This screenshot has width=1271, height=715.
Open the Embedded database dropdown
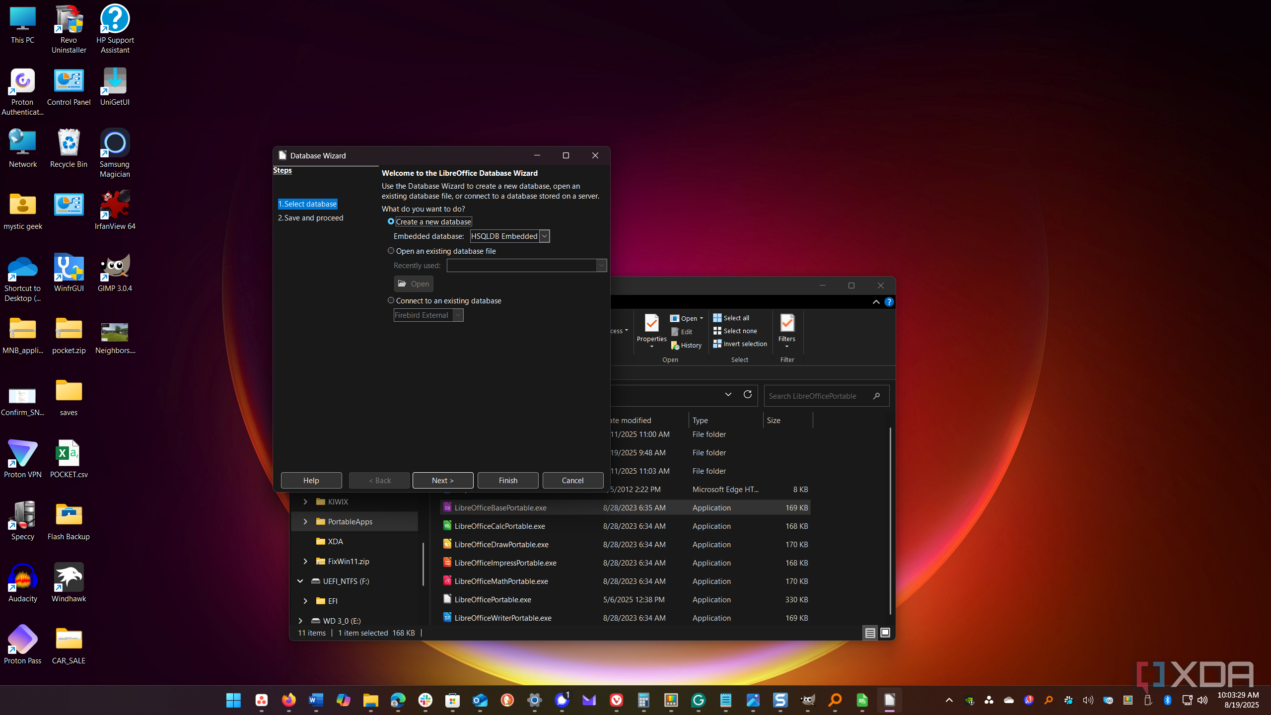[510, 236]
